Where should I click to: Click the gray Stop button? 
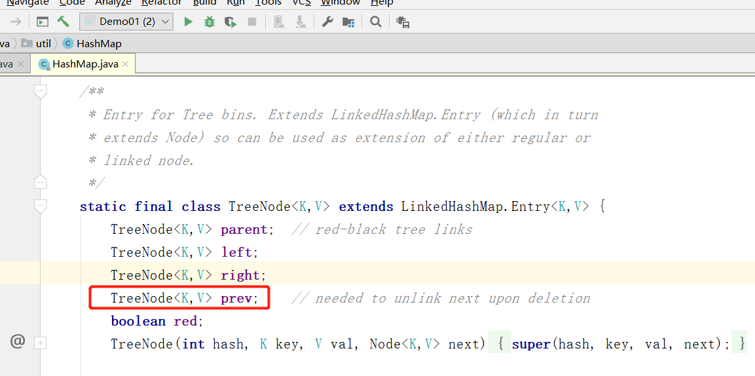[252, 22]
